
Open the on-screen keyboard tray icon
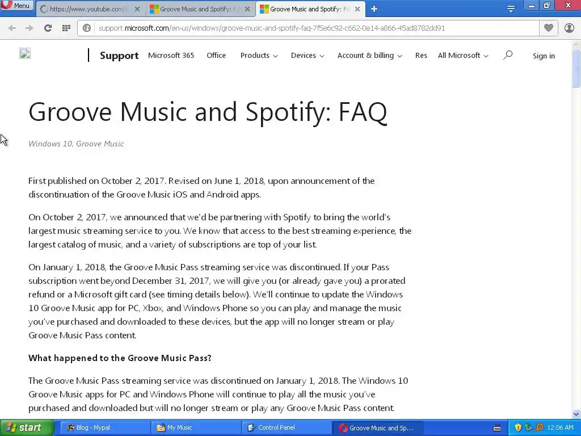point(497,428)
